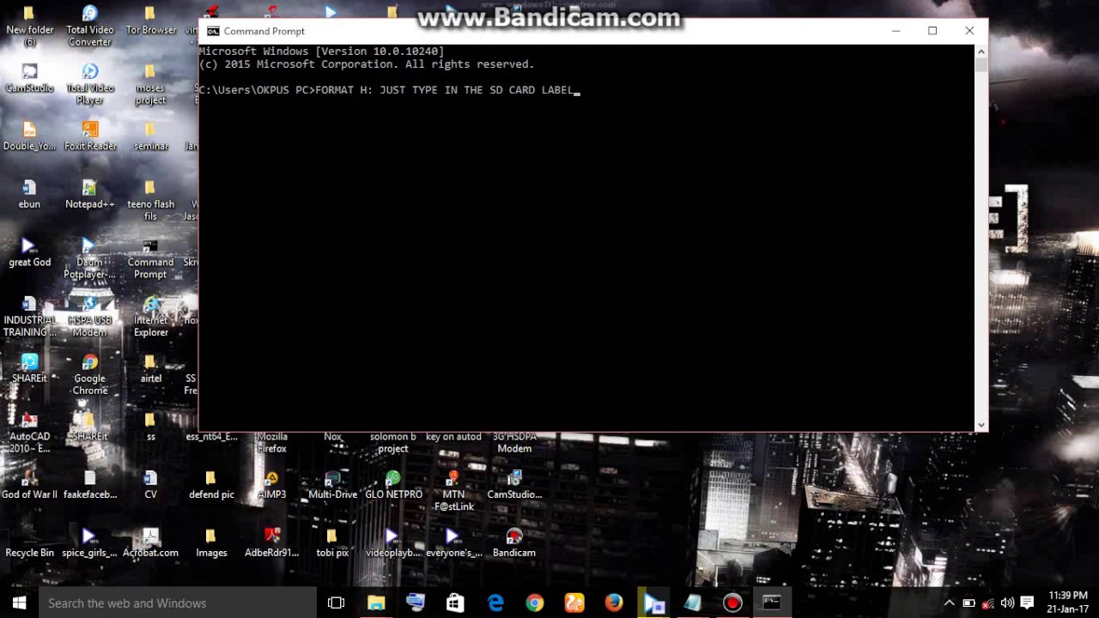Select the Recycle Bin desktop icon

coord(30,543)
